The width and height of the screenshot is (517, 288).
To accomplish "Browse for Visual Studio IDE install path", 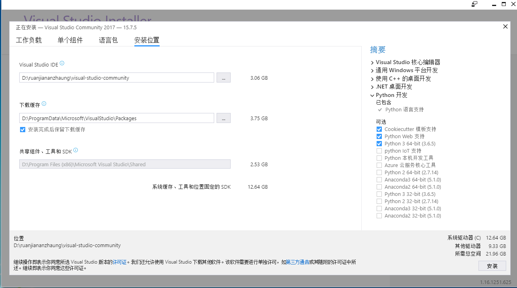I will coord(223,78).
